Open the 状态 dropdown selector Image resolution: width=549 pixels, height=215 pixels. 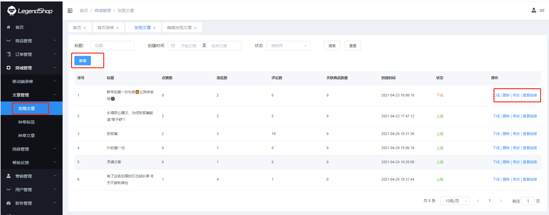point(288,46)
